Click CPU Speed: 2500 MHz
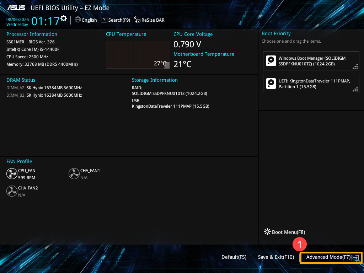 (27, 57)
